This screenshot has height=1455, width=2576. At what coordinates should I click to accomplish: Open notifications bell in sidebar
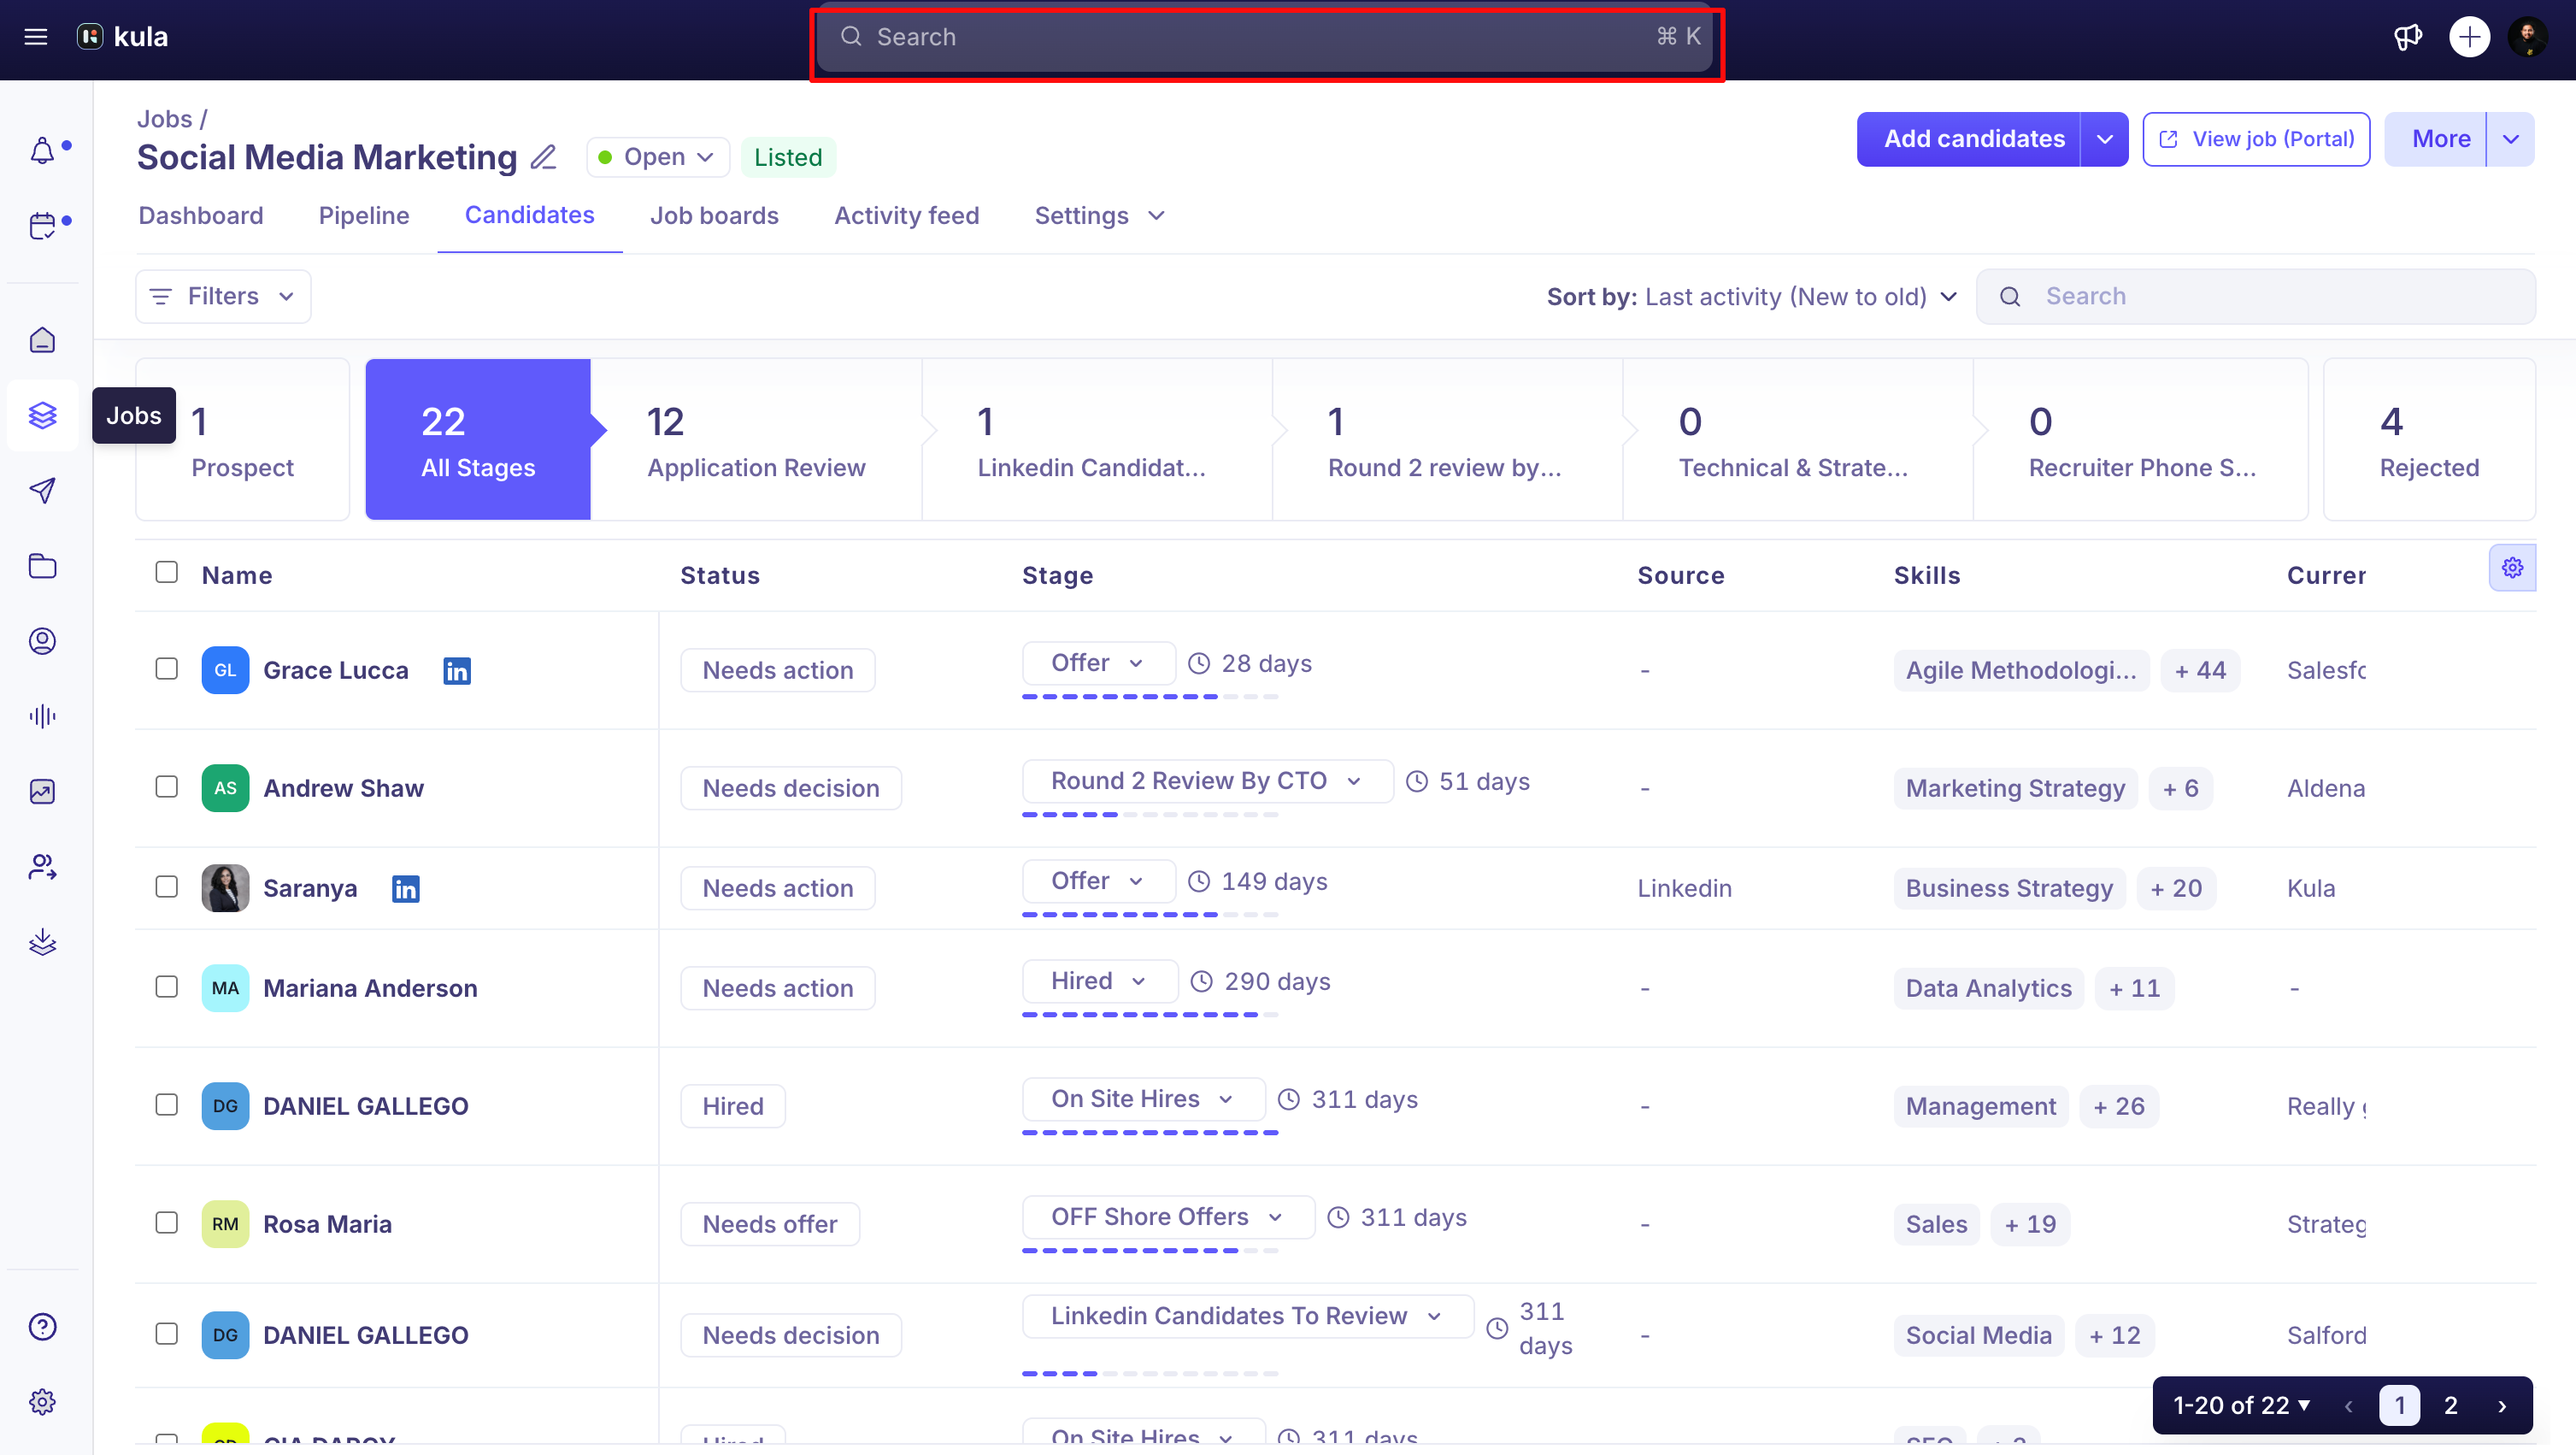42,150
